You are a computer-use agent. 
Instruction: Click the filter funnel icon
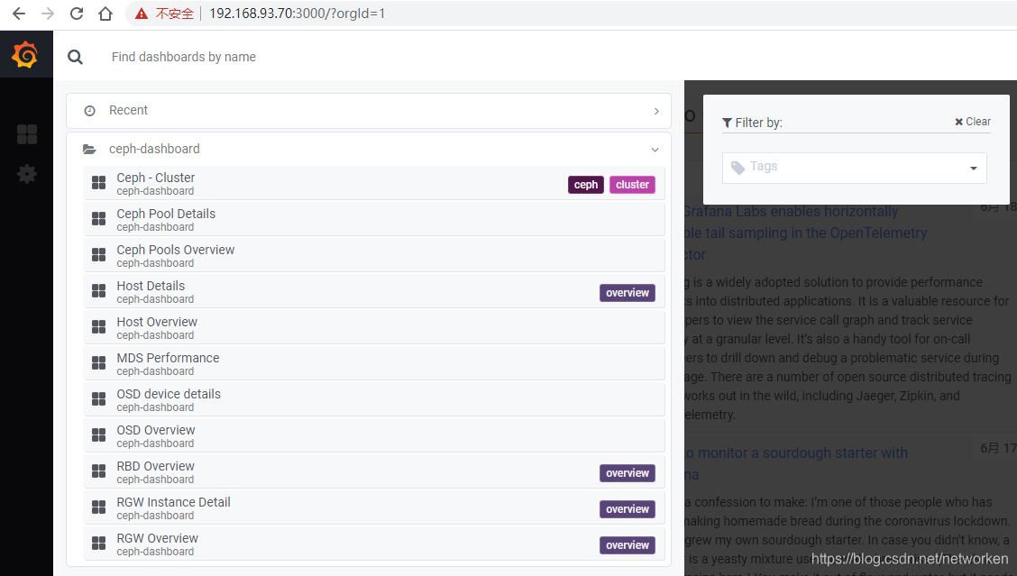pyautogui.click(x=727, y=123)
